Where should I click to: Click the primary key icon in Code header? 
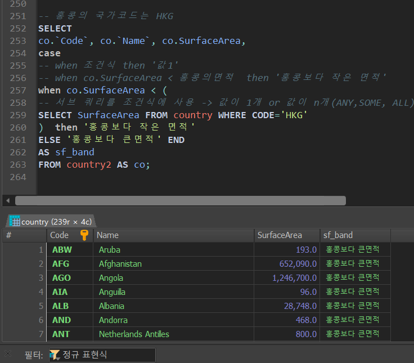(x=84, y=235)
